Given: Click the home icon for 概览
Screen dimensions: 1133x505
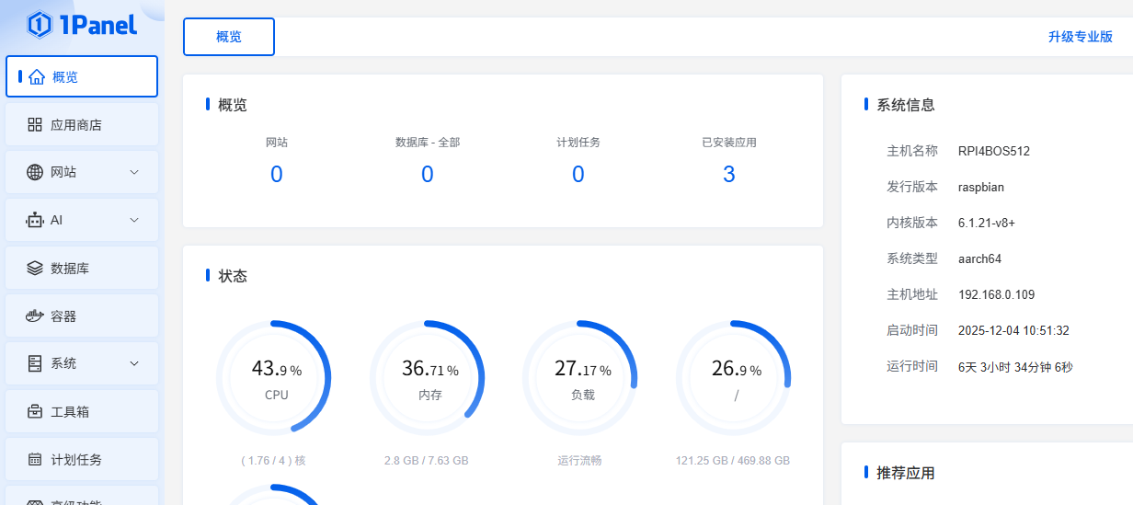Looking at the screenshot, I should tap(37, 77).
